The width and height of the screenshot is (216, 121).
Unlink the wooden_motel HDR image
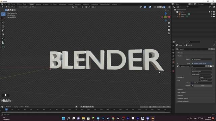pos(213,66)
